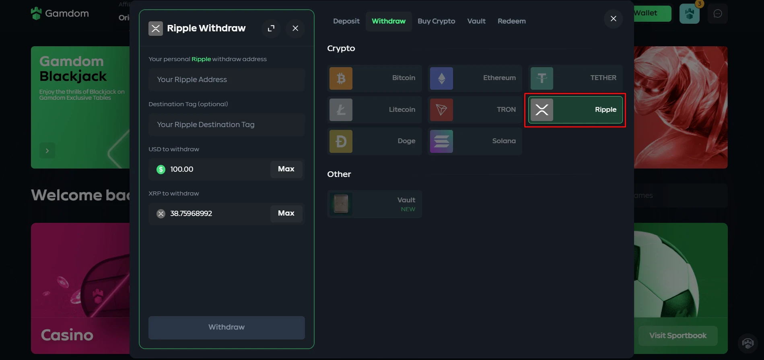Click the green Wallet button

click(653, 13)
